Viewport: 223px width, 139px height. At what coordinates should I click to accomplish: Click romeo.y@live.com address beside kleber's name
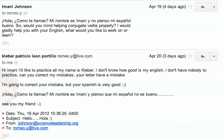coord(75,56)
